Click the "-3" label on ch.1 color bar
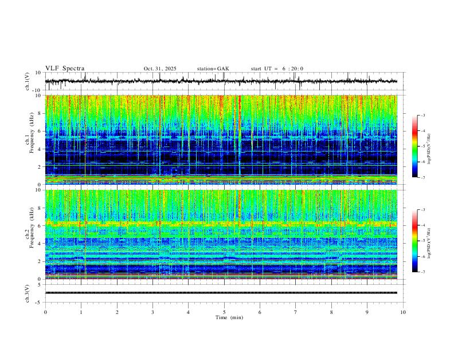This screenshot has width=454, height=350. click(423, 115)
